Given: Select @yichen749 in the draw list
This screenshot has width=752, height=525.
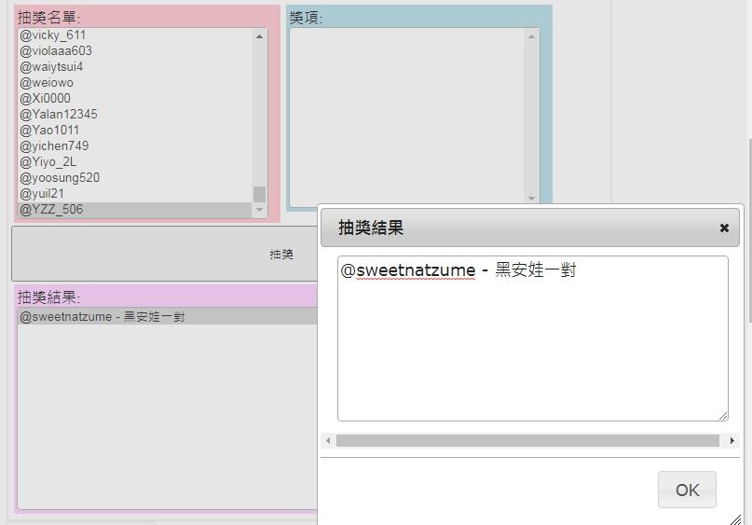Looking at the screenshot, I should tap(135, 145).
